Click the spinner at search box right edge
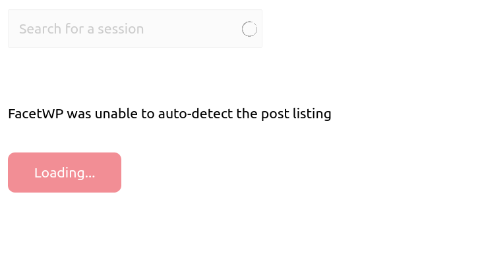The height and width of the screenshot is (255, 480). point(249,29)
